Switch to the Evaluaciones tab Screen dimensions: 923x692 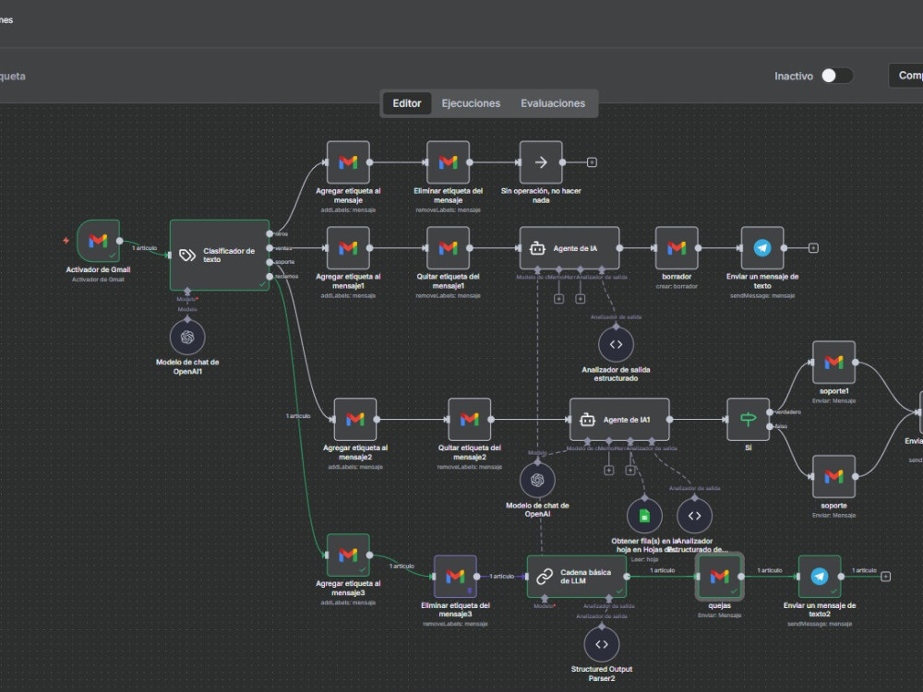pos(553,103)
